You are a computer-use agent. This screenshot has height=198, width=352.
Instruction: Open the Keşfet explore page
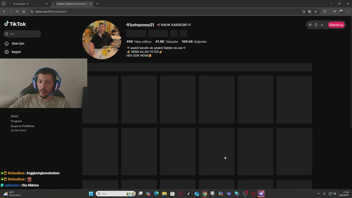coord(13,52)
